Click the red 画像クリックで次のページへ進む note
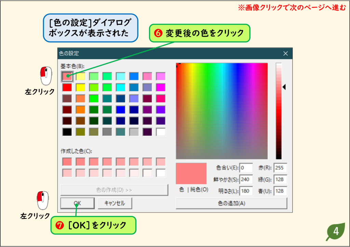 [292, 8]
